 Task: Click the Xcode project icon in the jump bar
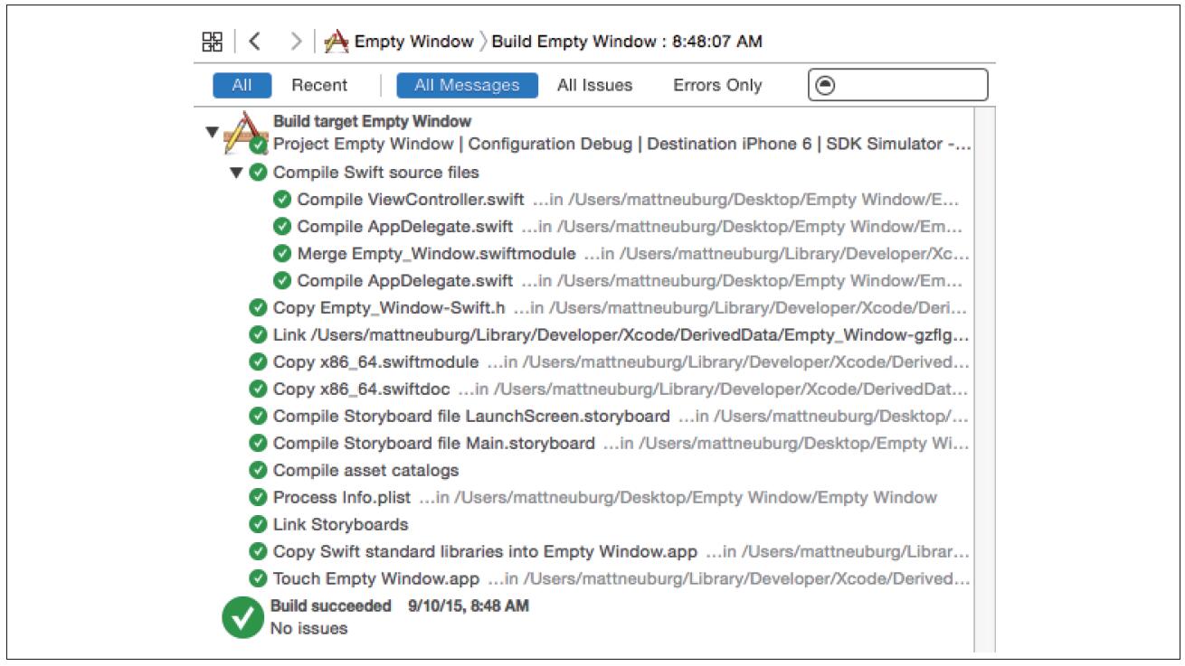coord(337,42)
